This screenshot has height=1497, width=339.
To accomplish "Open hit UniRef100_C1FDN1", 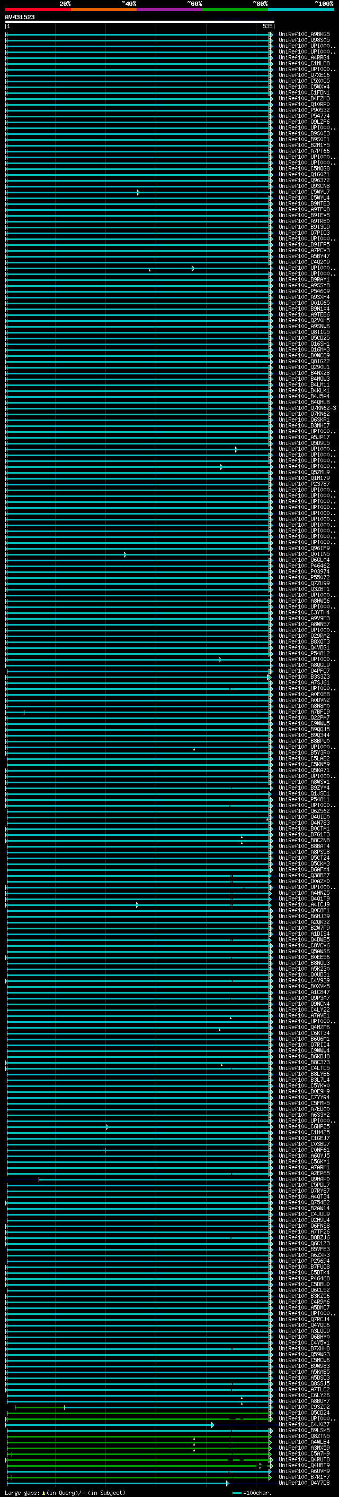I will [304, 92].
